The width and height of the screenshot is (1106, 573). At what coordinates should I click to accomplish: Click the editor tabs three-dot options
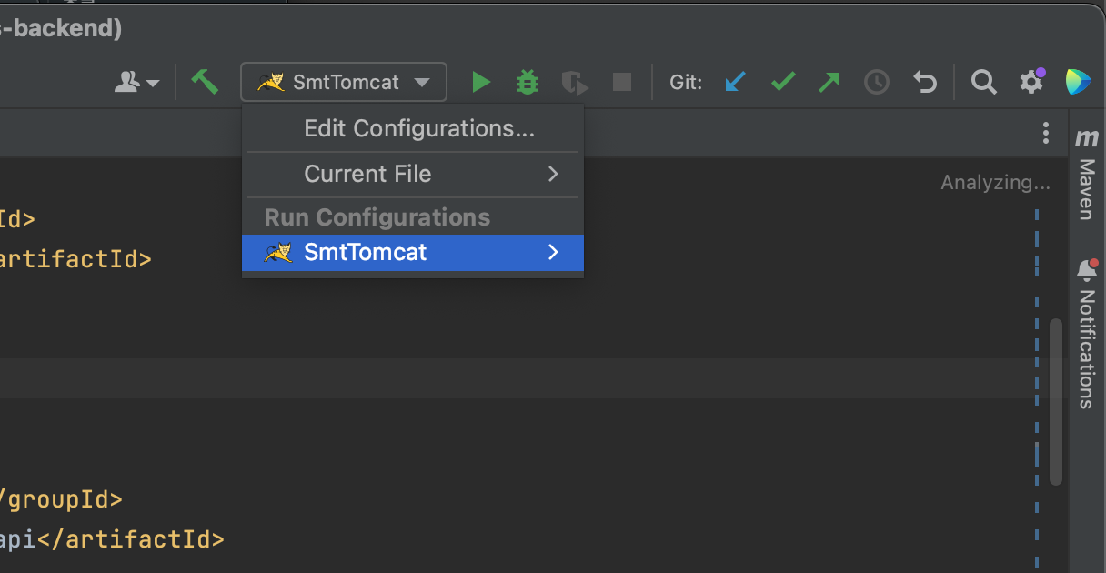1046,134
